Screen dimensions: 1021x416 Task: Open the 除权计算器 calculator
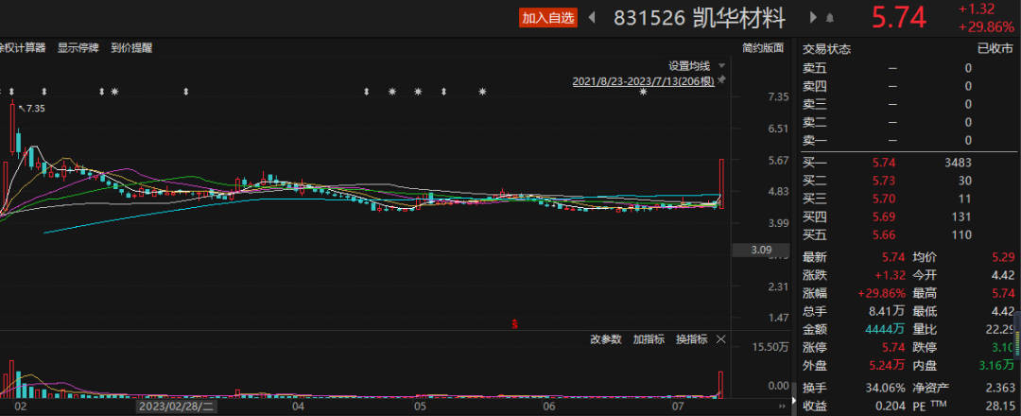[22, 47]
